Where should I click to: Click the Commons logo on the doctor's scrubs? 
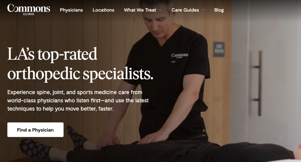click(x=180, y=55)
